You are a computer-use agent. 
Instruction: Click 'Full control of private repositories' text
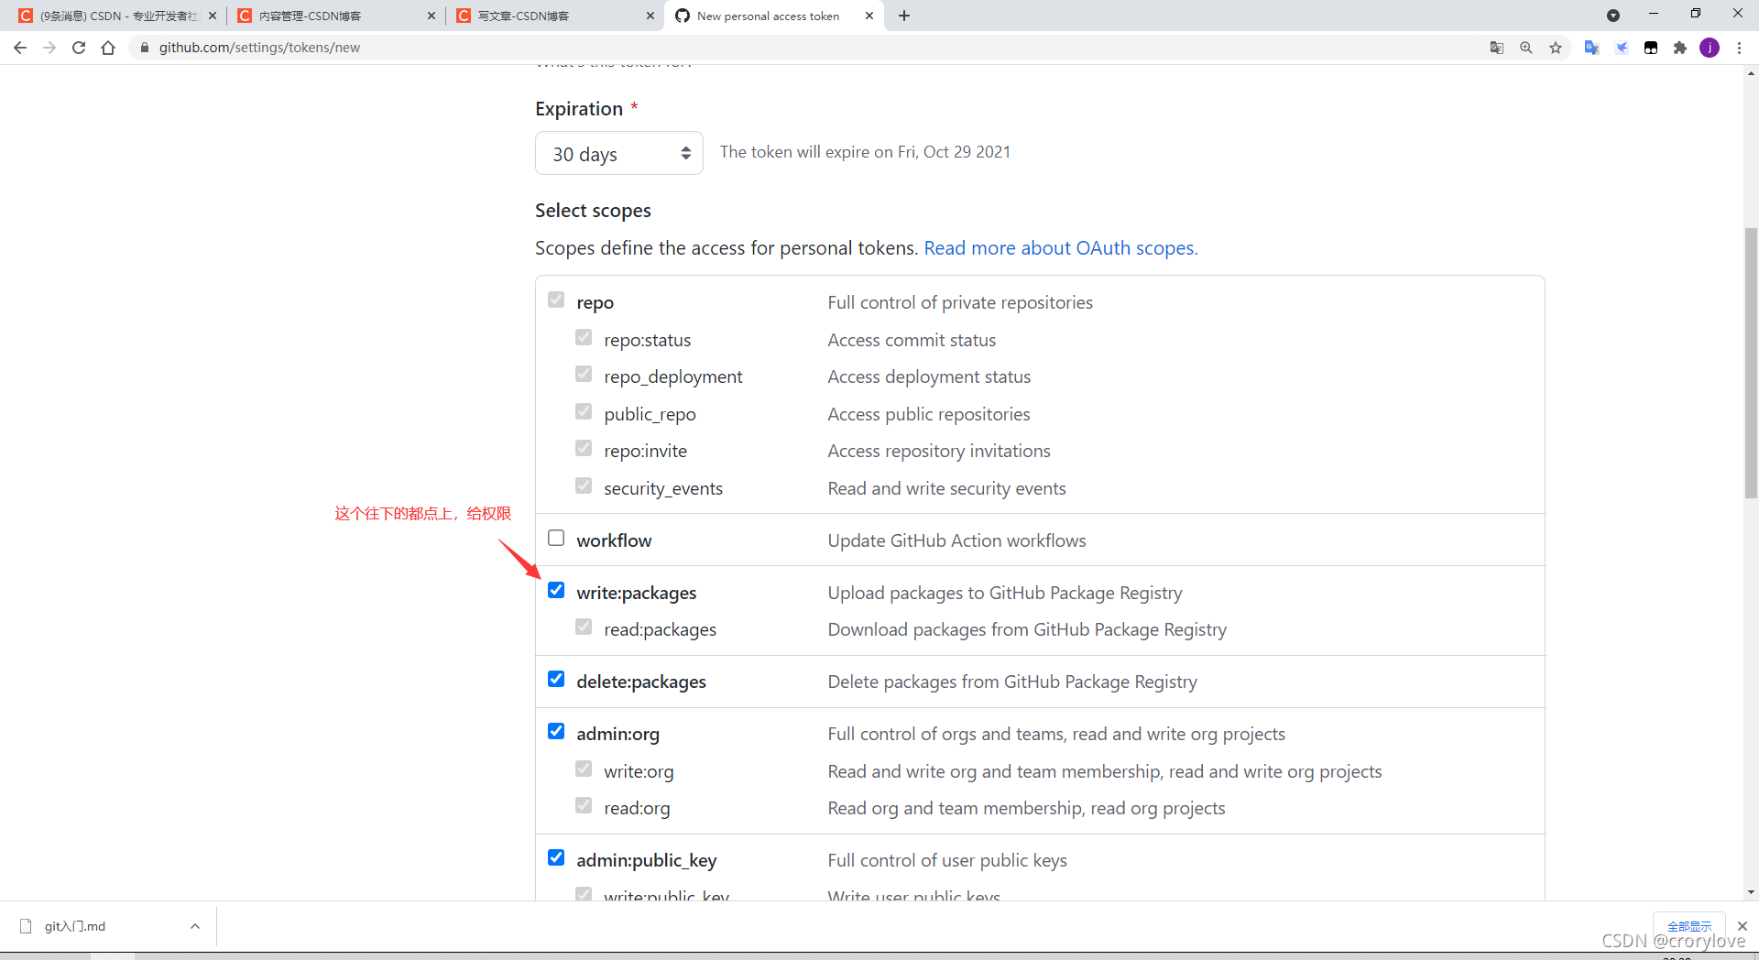960,302
